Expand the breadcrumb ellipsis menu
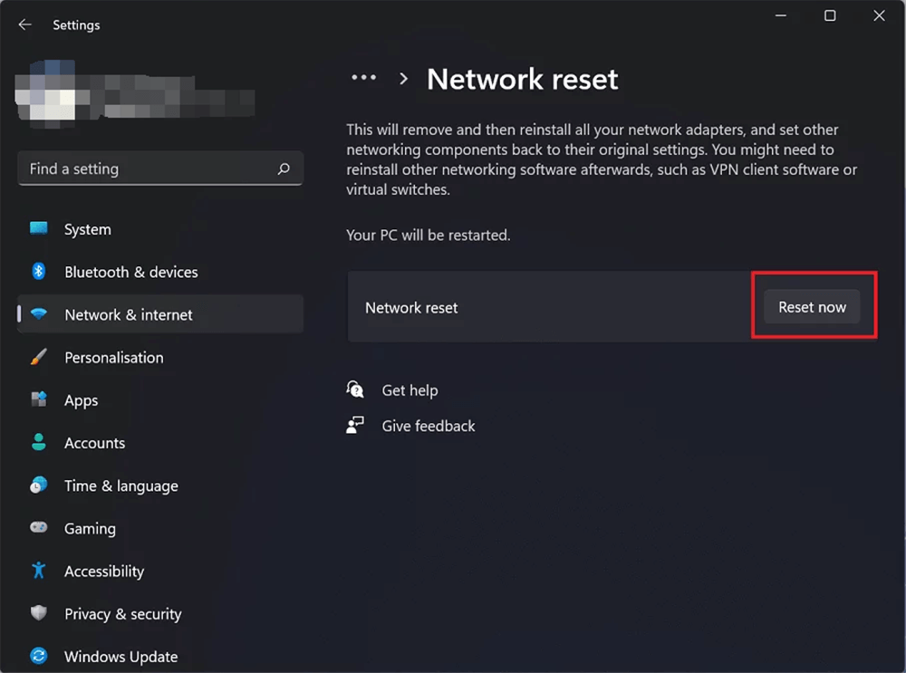Screen dimensions: 906x673 (x=363, y=79)
